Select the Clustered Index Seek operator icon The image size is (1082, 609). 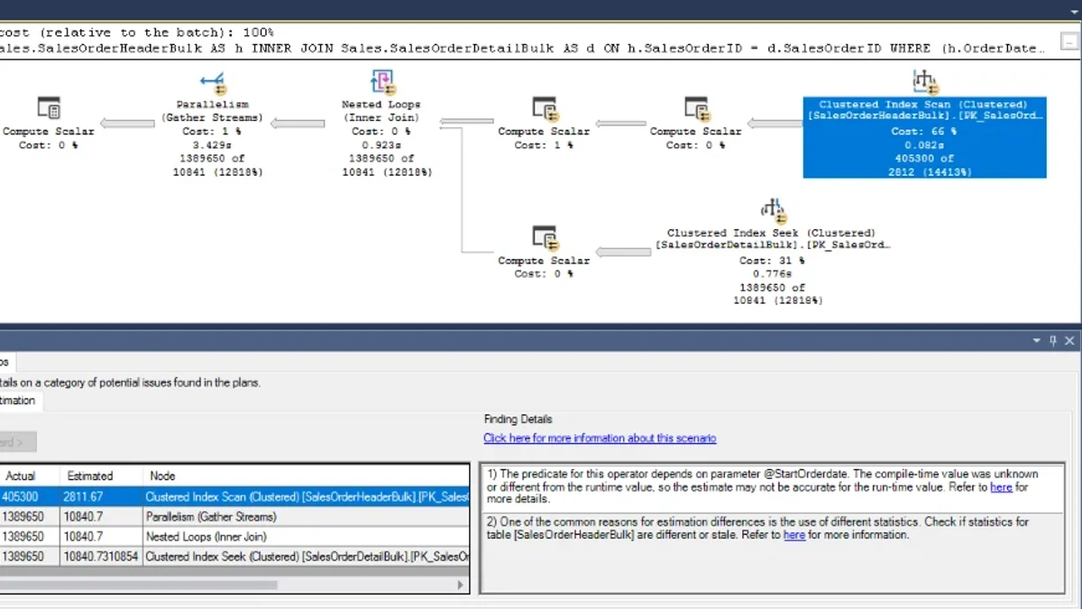point(771,211)
